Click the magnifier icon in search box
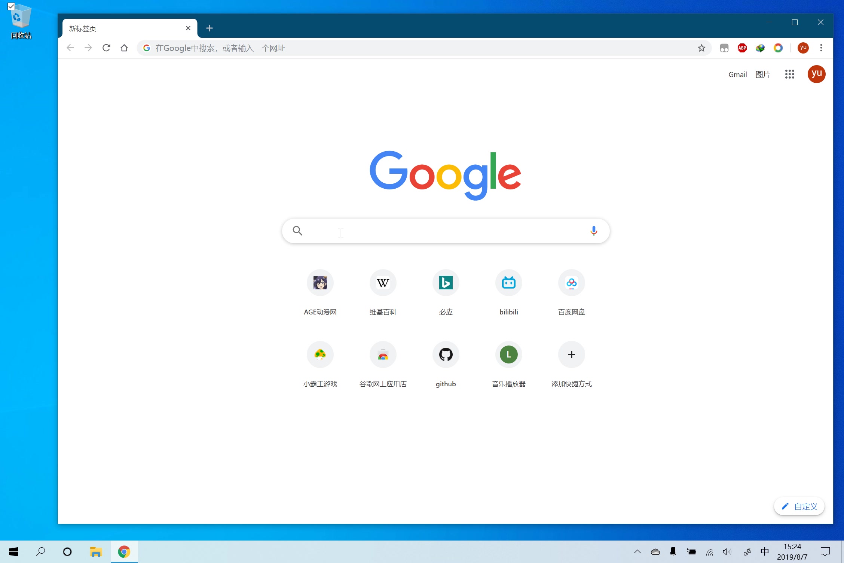 pyautogui.click(x=298, y=231)
